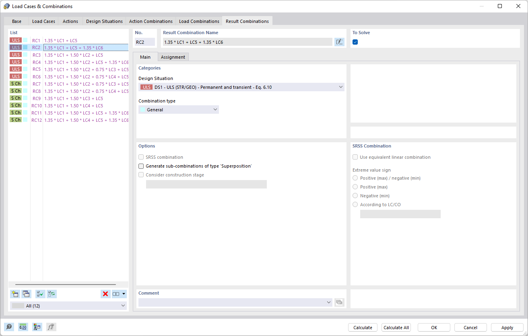This screenshot has height=336, width=528.
Task: Select the Negative (min) radio option
Action: [x=355, y=196]
